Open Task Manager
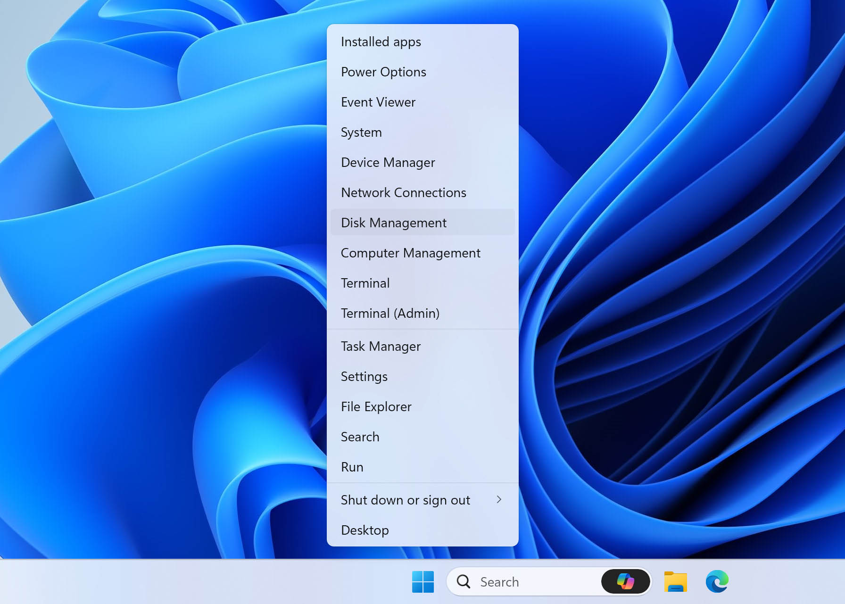845x604 pixels. coord(381,347)
